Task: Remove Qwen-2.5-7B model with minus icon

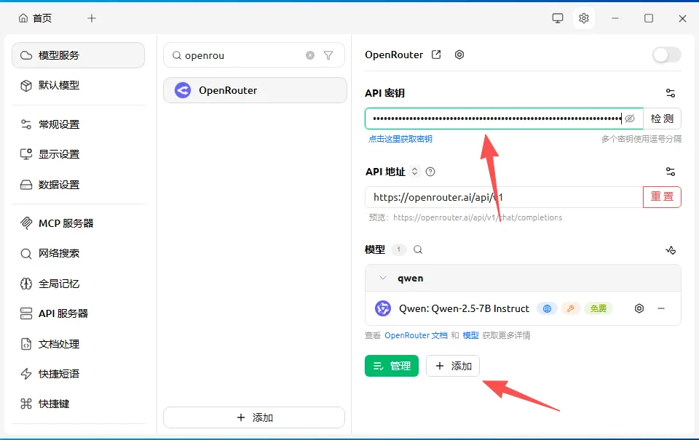Action: click(661, 308)
